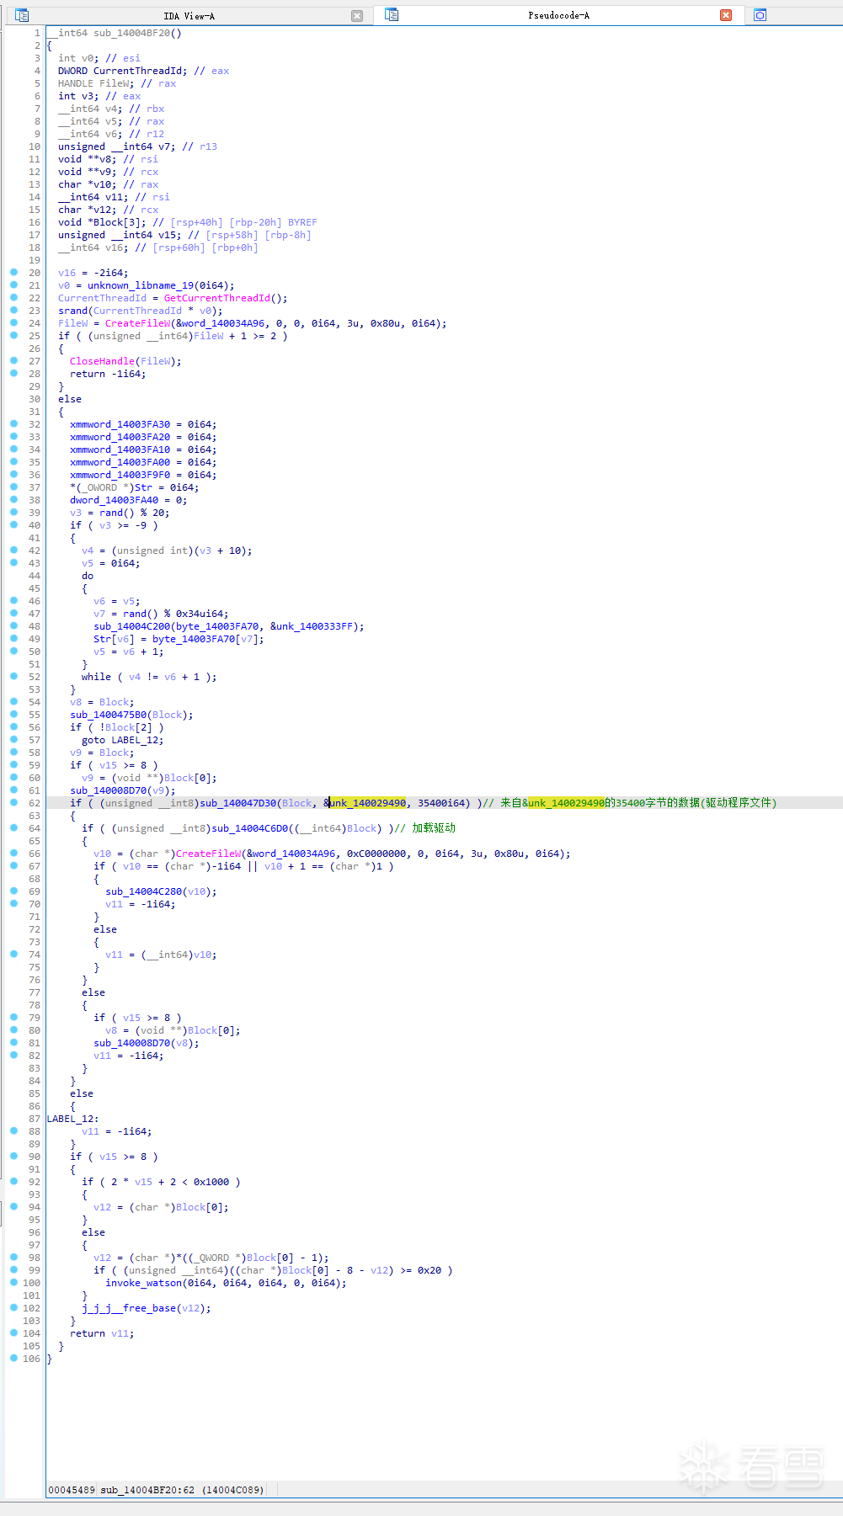843x1516 pixels.
Task: Click the status bar address text
Action: point(156,1490)
